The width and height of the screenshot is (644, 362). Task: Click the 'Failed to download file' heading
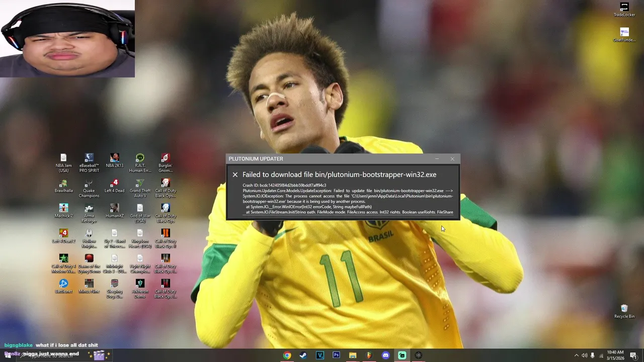340,174
